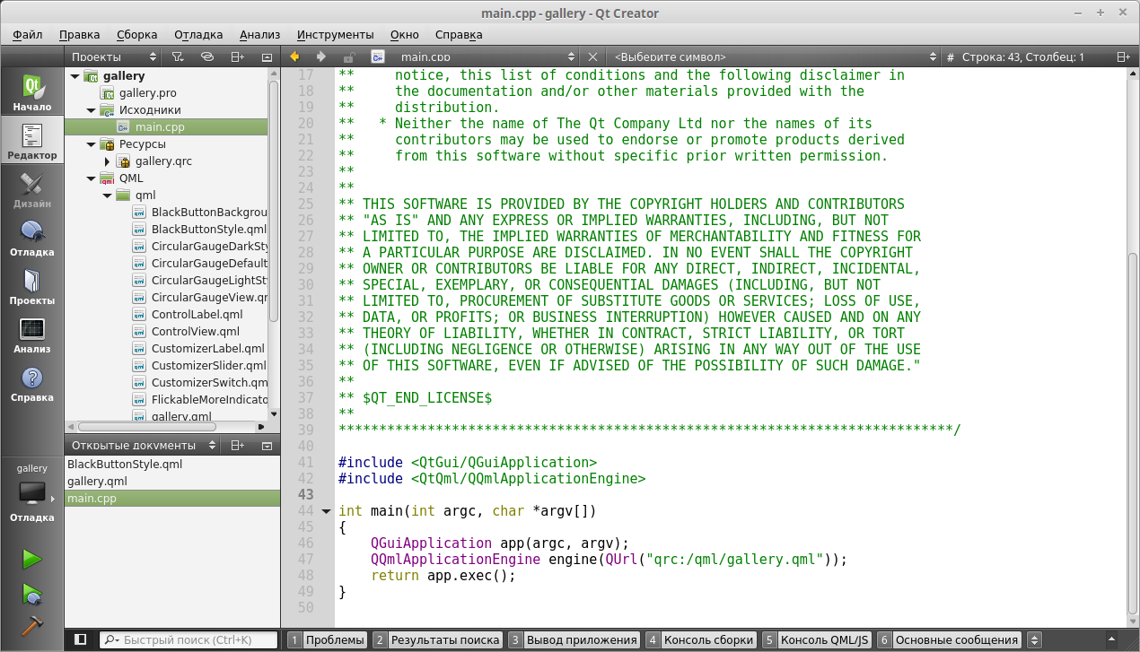Image resolution: width=1140 pixels, height=652 pixels.
Task: Show the Основные сообщения pane
Action: [949, 640]
